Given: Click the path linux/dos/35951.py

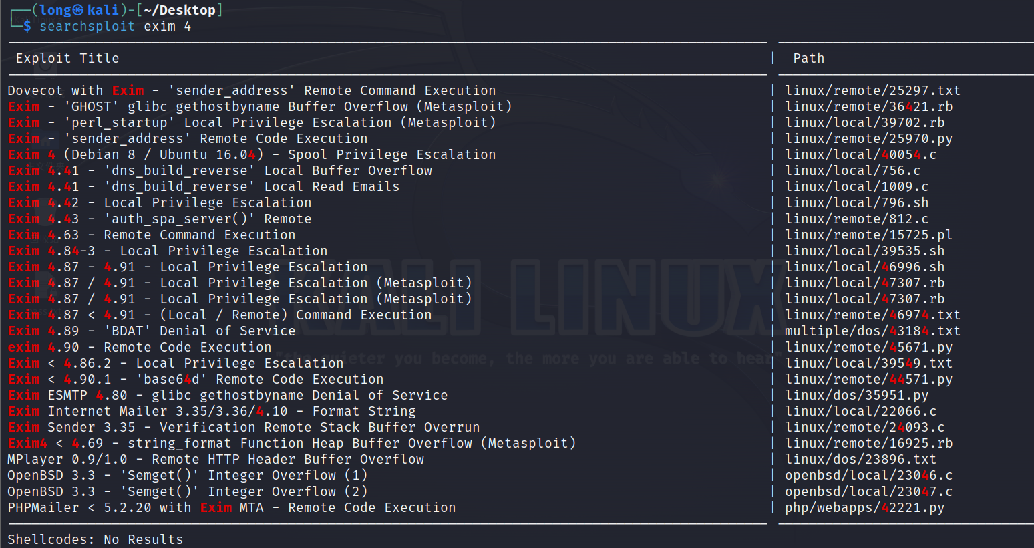Looking at the screenshot, I should click(x=857, y=395).
